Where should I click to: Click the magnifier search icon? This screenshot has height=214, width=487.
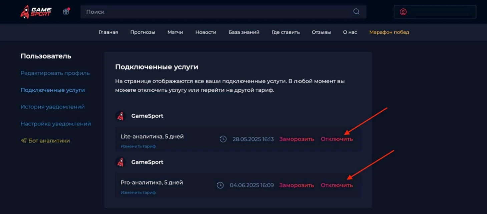pos(356,12)
